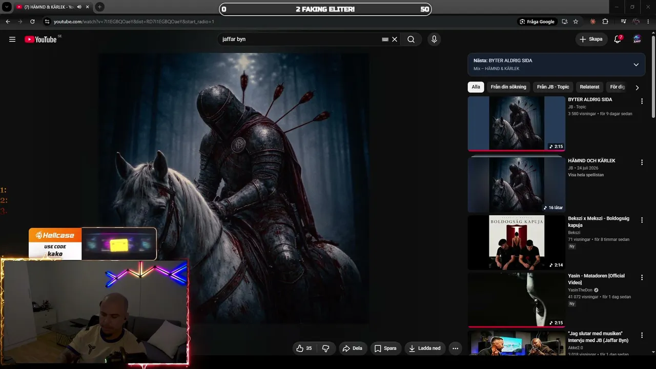Image resolution: width=656 pixels, height=369 pixels.
Task: Open the Boldogság kapuja video thumbnail
Action: [516, 242]
